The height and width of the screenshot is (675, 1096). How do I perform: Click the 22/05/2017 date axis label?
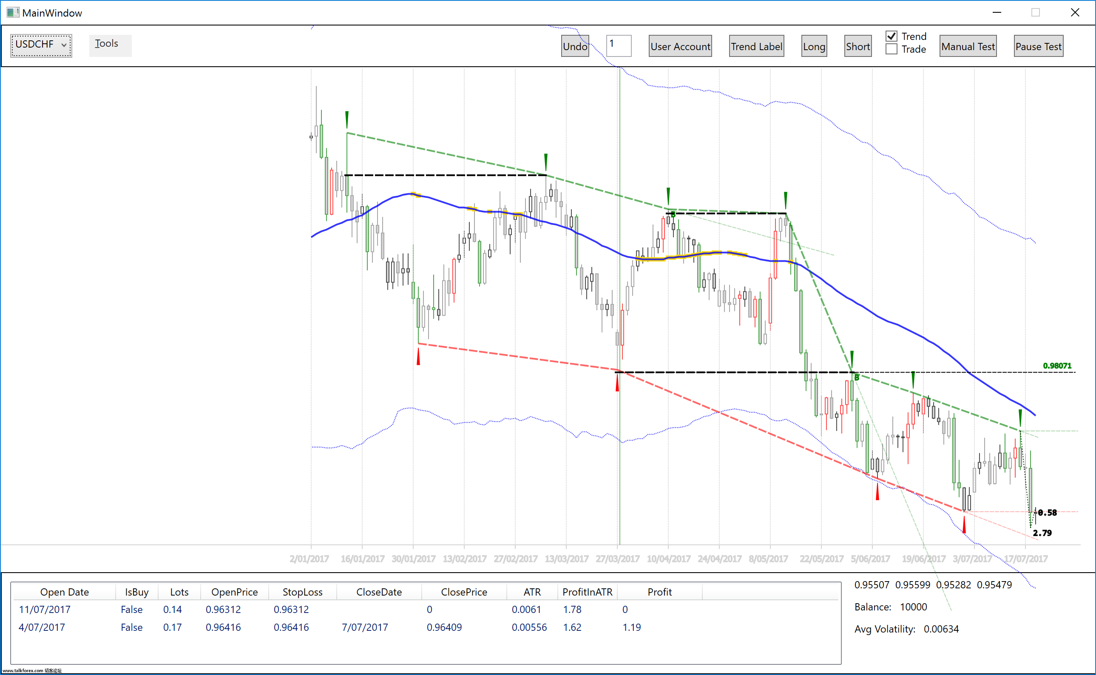[821, 559]
